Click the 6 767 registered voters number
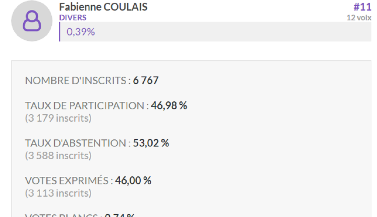Viewport: 377px width, 217px height. (x=146, y=81)
